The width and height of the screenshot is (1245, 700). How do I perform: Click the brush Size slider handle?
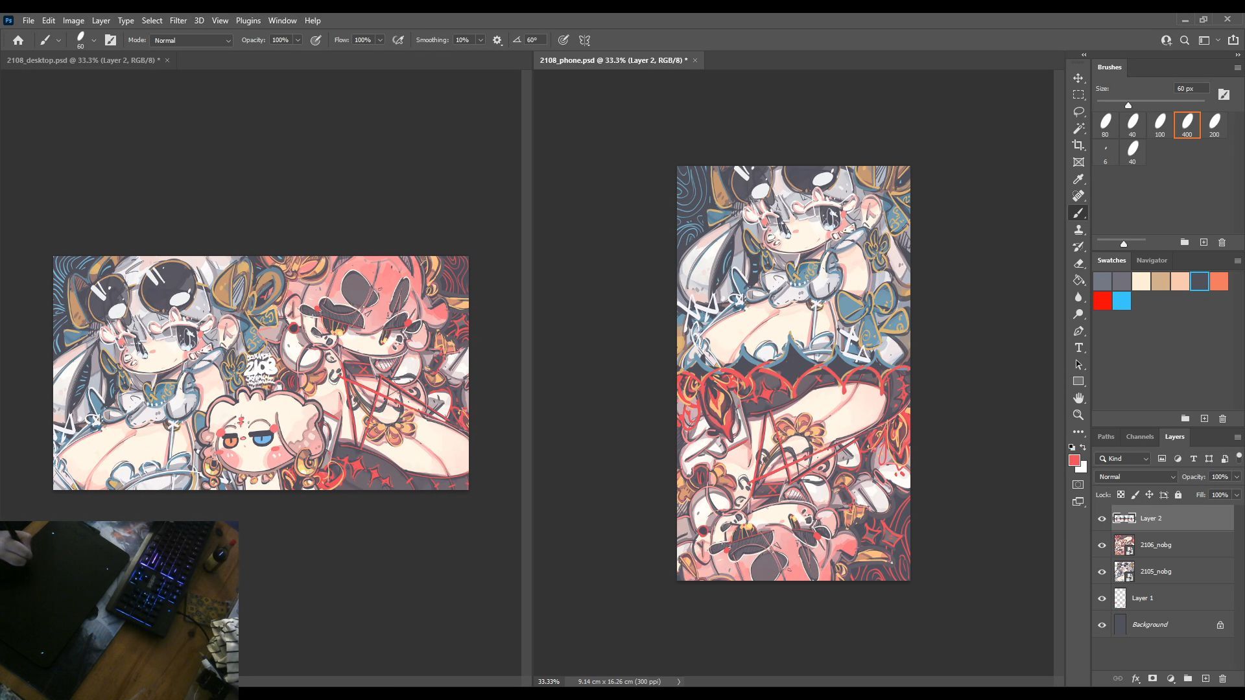[x=1128, y=105]
